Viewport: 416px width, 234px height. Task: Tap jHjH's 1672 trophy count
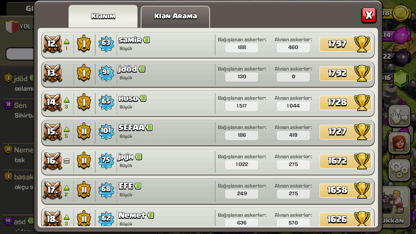point(337,161)
